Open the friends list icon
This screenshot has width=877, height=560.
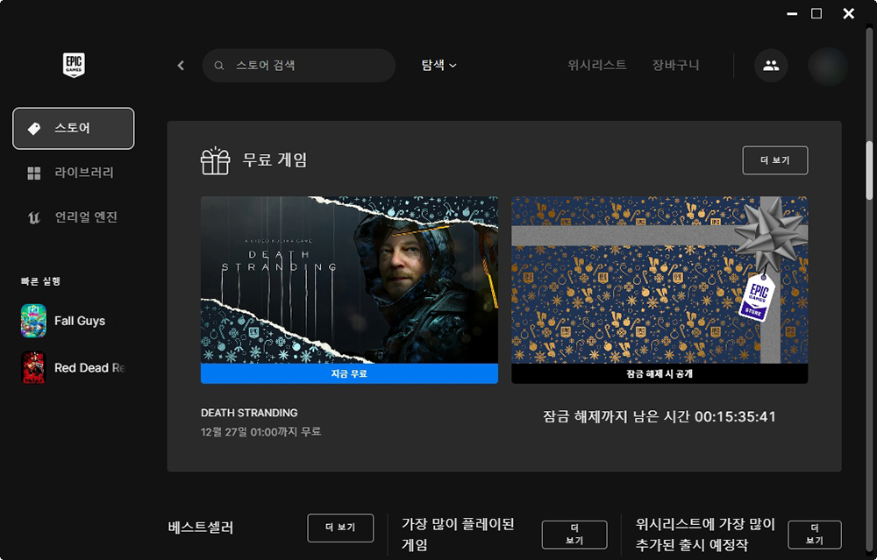tap(771, 66)
